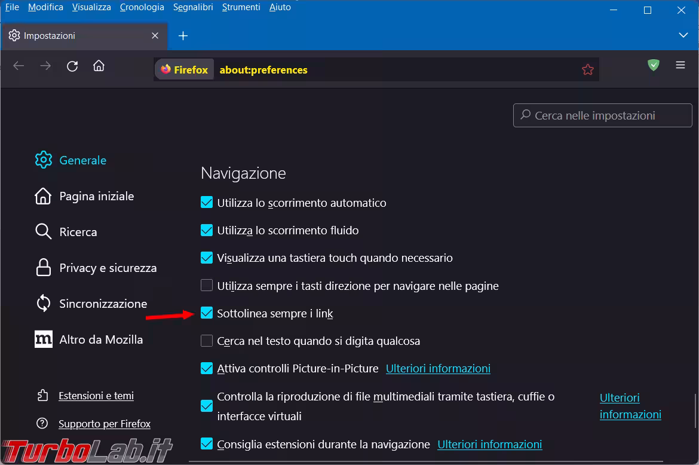The width and height of the screenshot is (699, 465).
Task: Expand the list all tabs chevron
Action: coord(683,36)
